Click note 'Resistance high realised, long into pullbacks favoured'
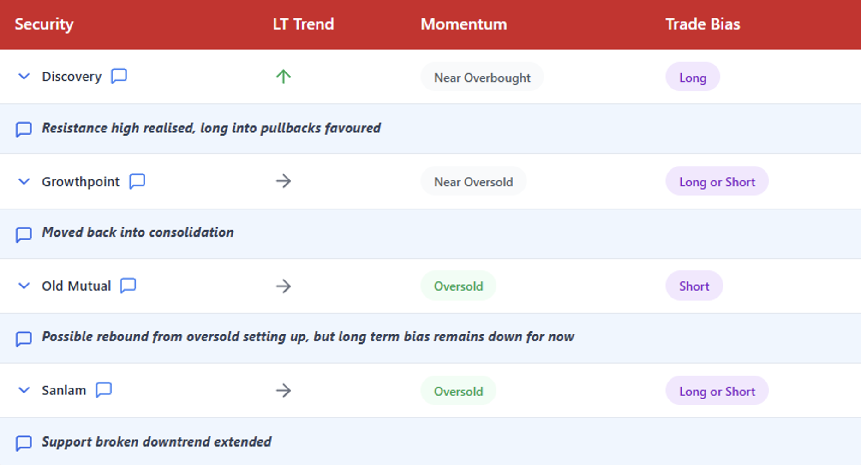The image size is (861, 465). (211, 128)
